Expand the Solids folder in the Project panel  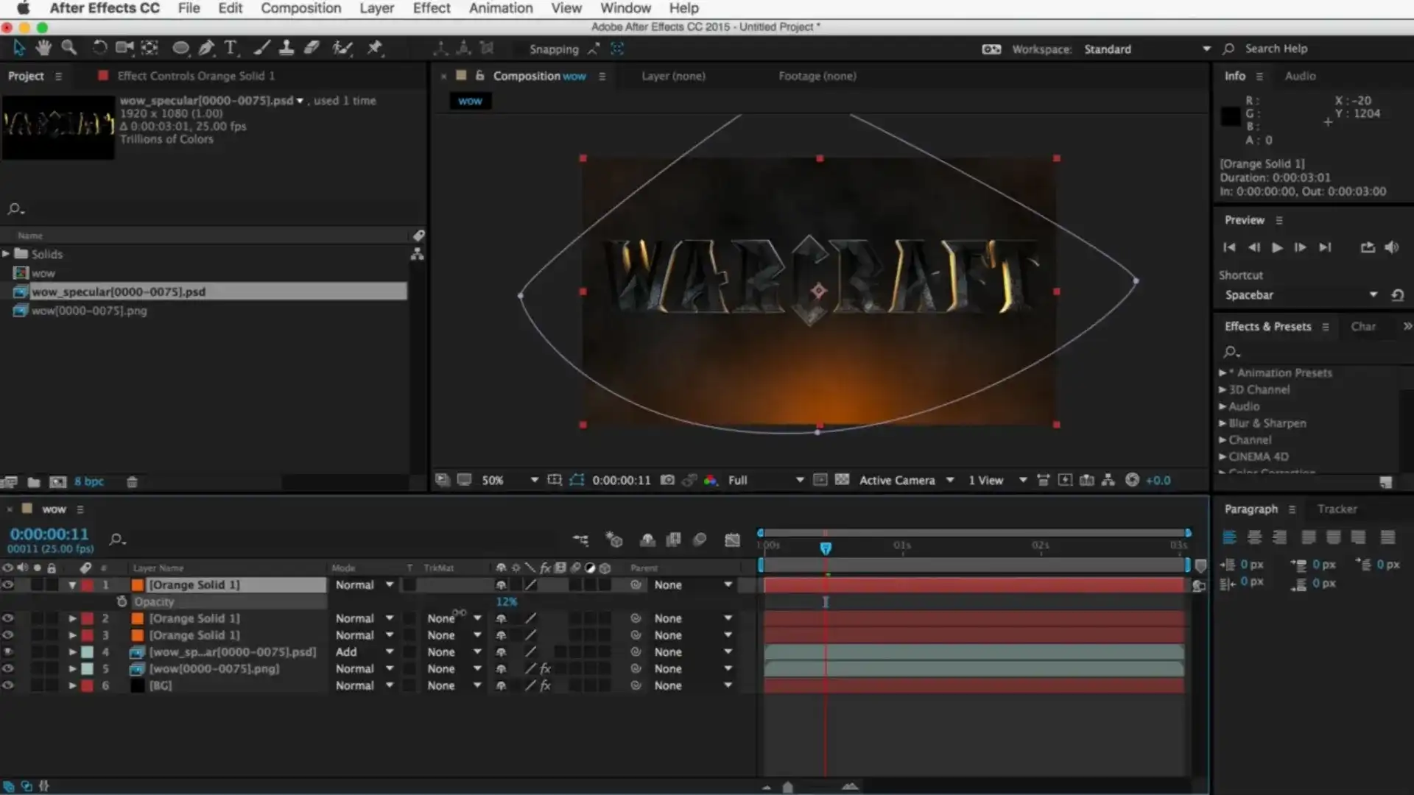(6, 253)
